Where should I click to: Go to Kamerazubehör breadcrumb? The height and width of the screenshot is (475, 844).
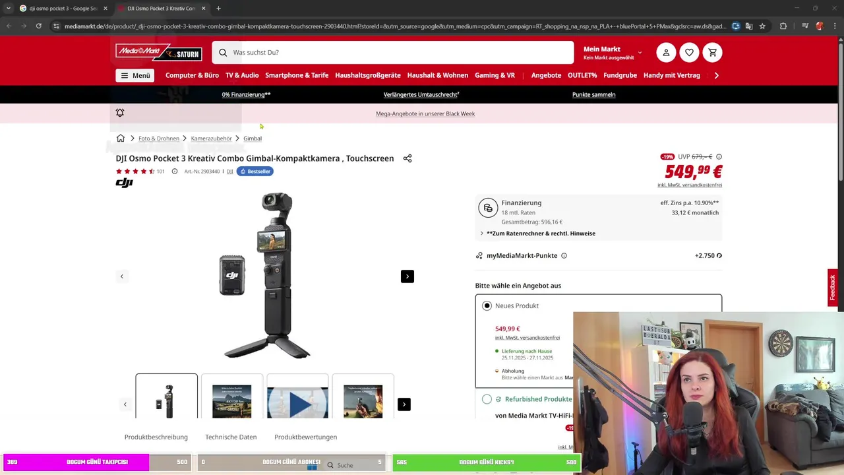point(211,139)
